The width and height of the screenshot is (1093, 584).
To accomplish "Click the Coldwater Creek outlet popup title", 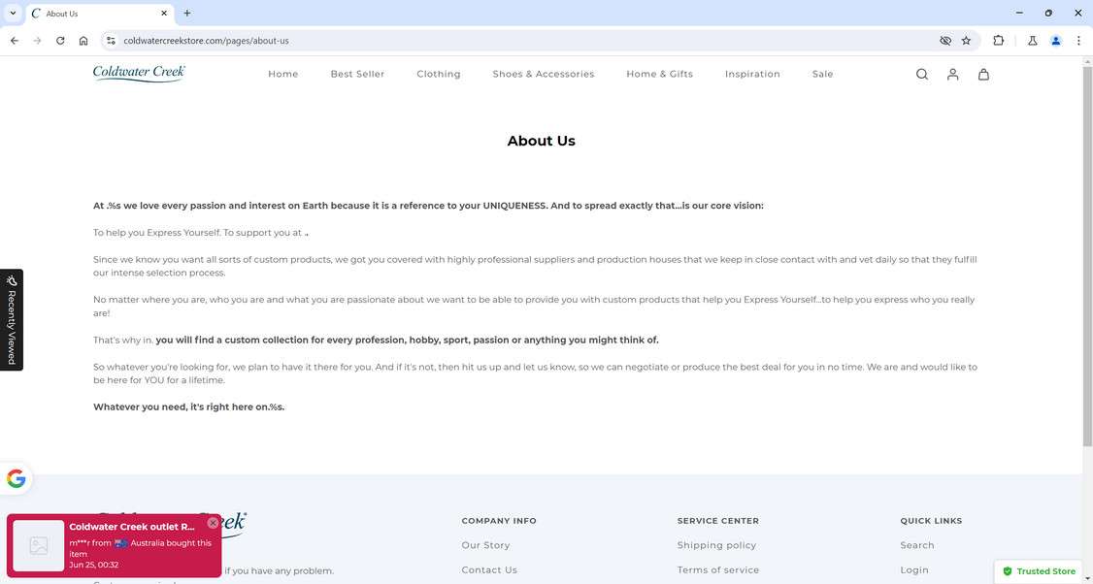I will [x=132, y=527].
